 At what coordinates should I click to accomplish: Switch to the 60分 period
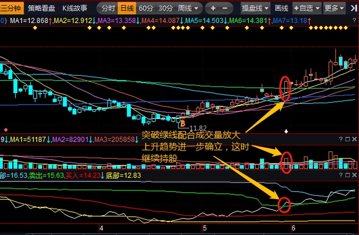(146, 8)
